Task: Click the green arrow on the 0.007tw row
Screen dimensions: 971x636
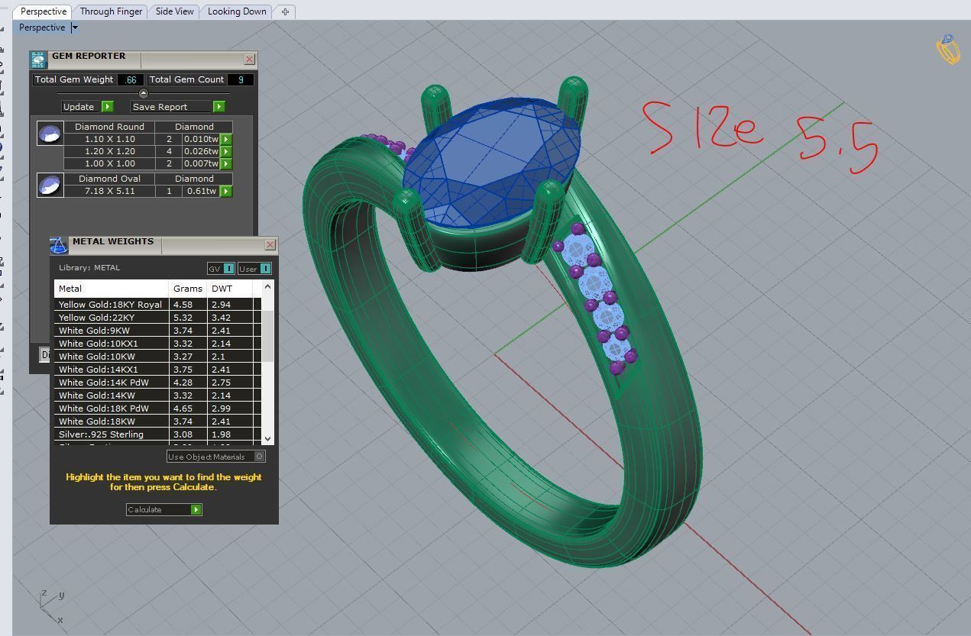Action: coord(226,164)
